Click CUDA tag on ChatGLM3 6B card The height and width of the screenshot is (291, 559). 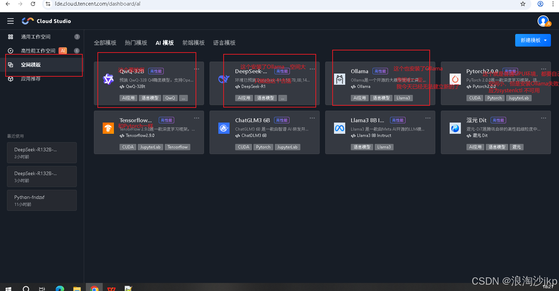pyautogui.click(x=243, y=147)
